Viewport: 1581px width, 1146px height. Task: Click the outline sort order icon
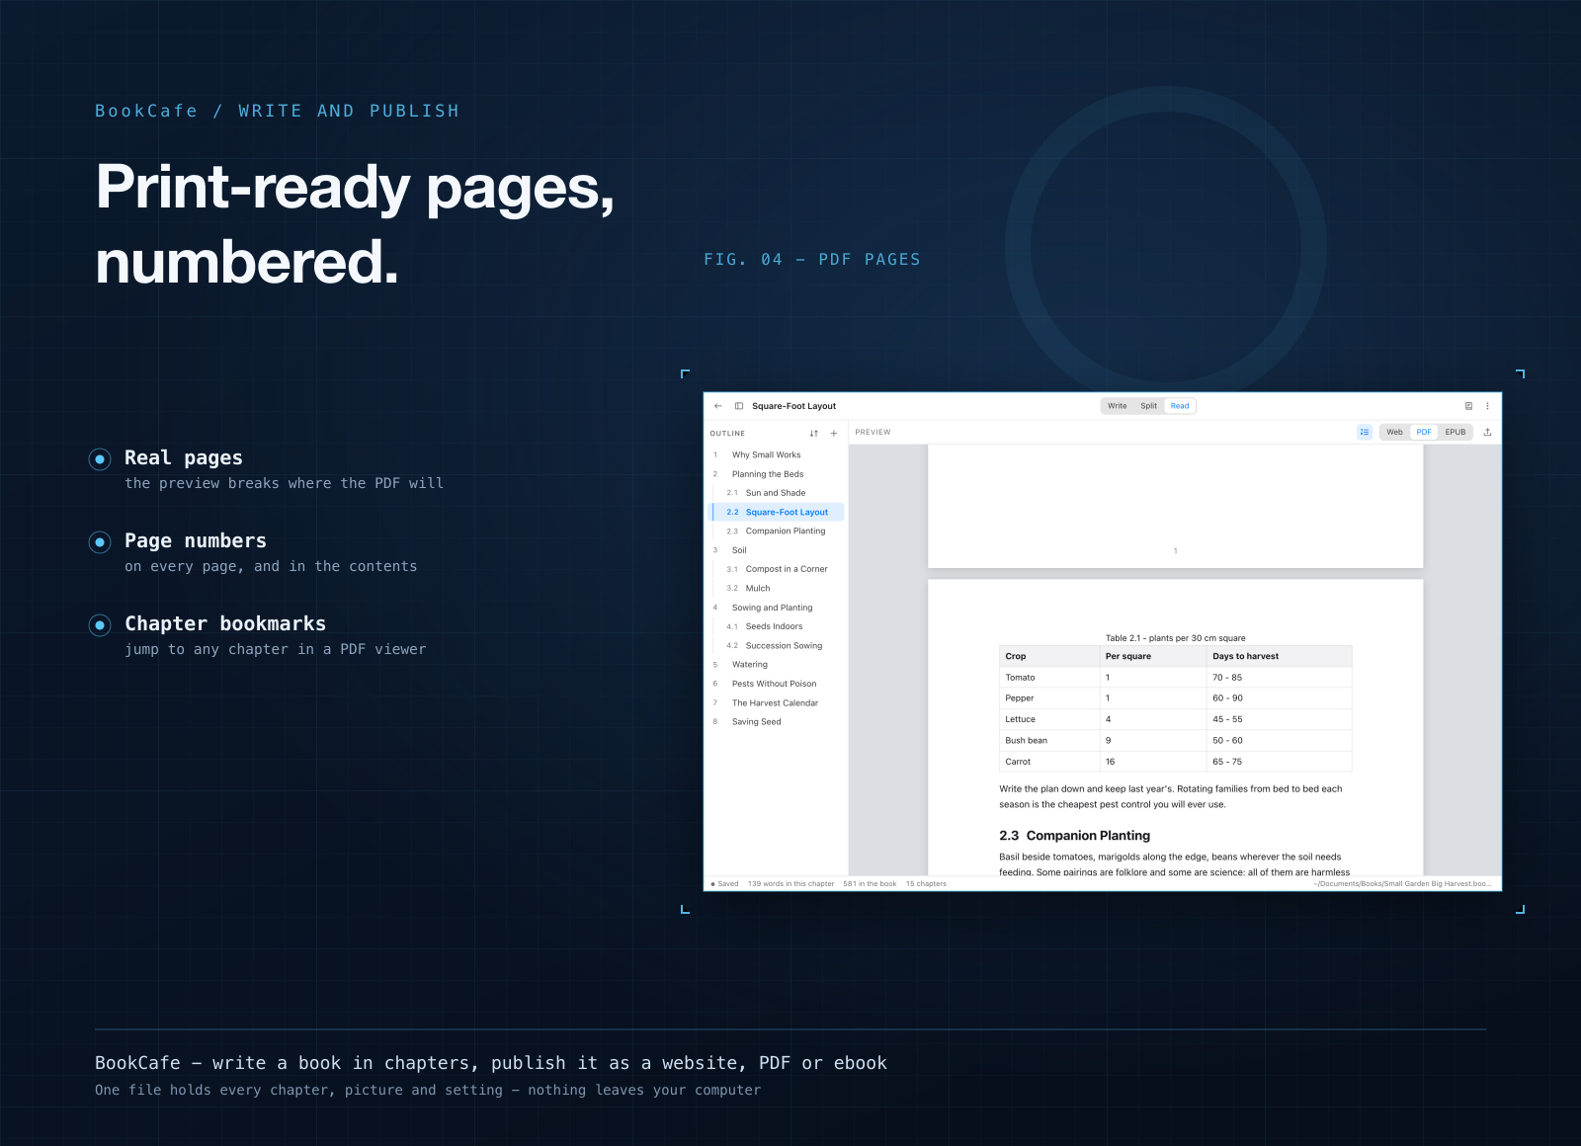tap(814, 433)
